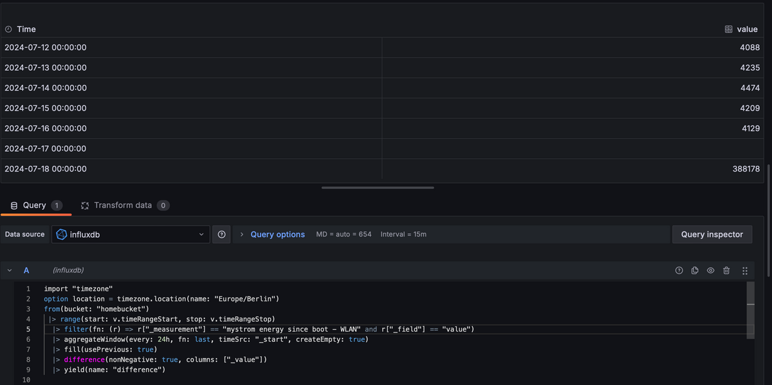
Task: Click the MD = auto = 654 text
Action: click(x=344, y=235)
